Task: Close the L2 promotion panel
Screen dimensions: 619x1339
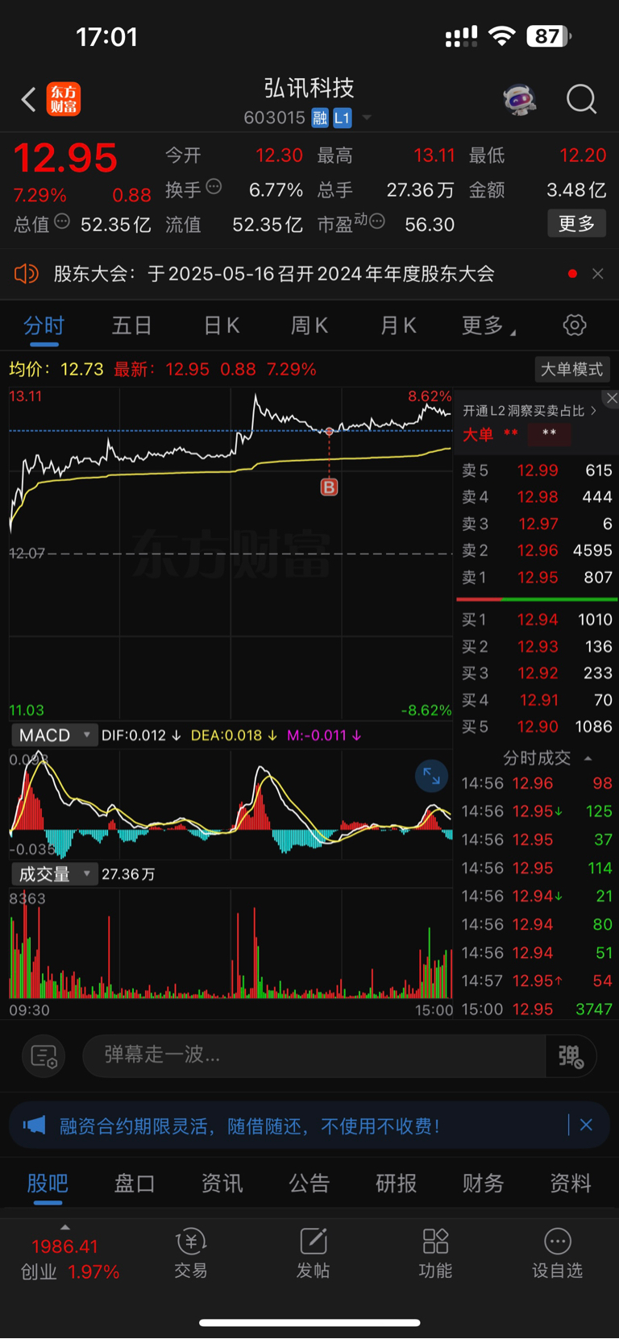Action: [x=612, y=398]
